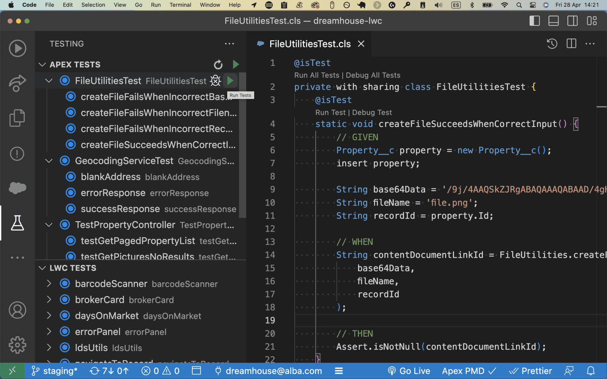This screenshot has width=607, height=379.
Task: Toggle the primary side bar visibility
Action: 535,21
